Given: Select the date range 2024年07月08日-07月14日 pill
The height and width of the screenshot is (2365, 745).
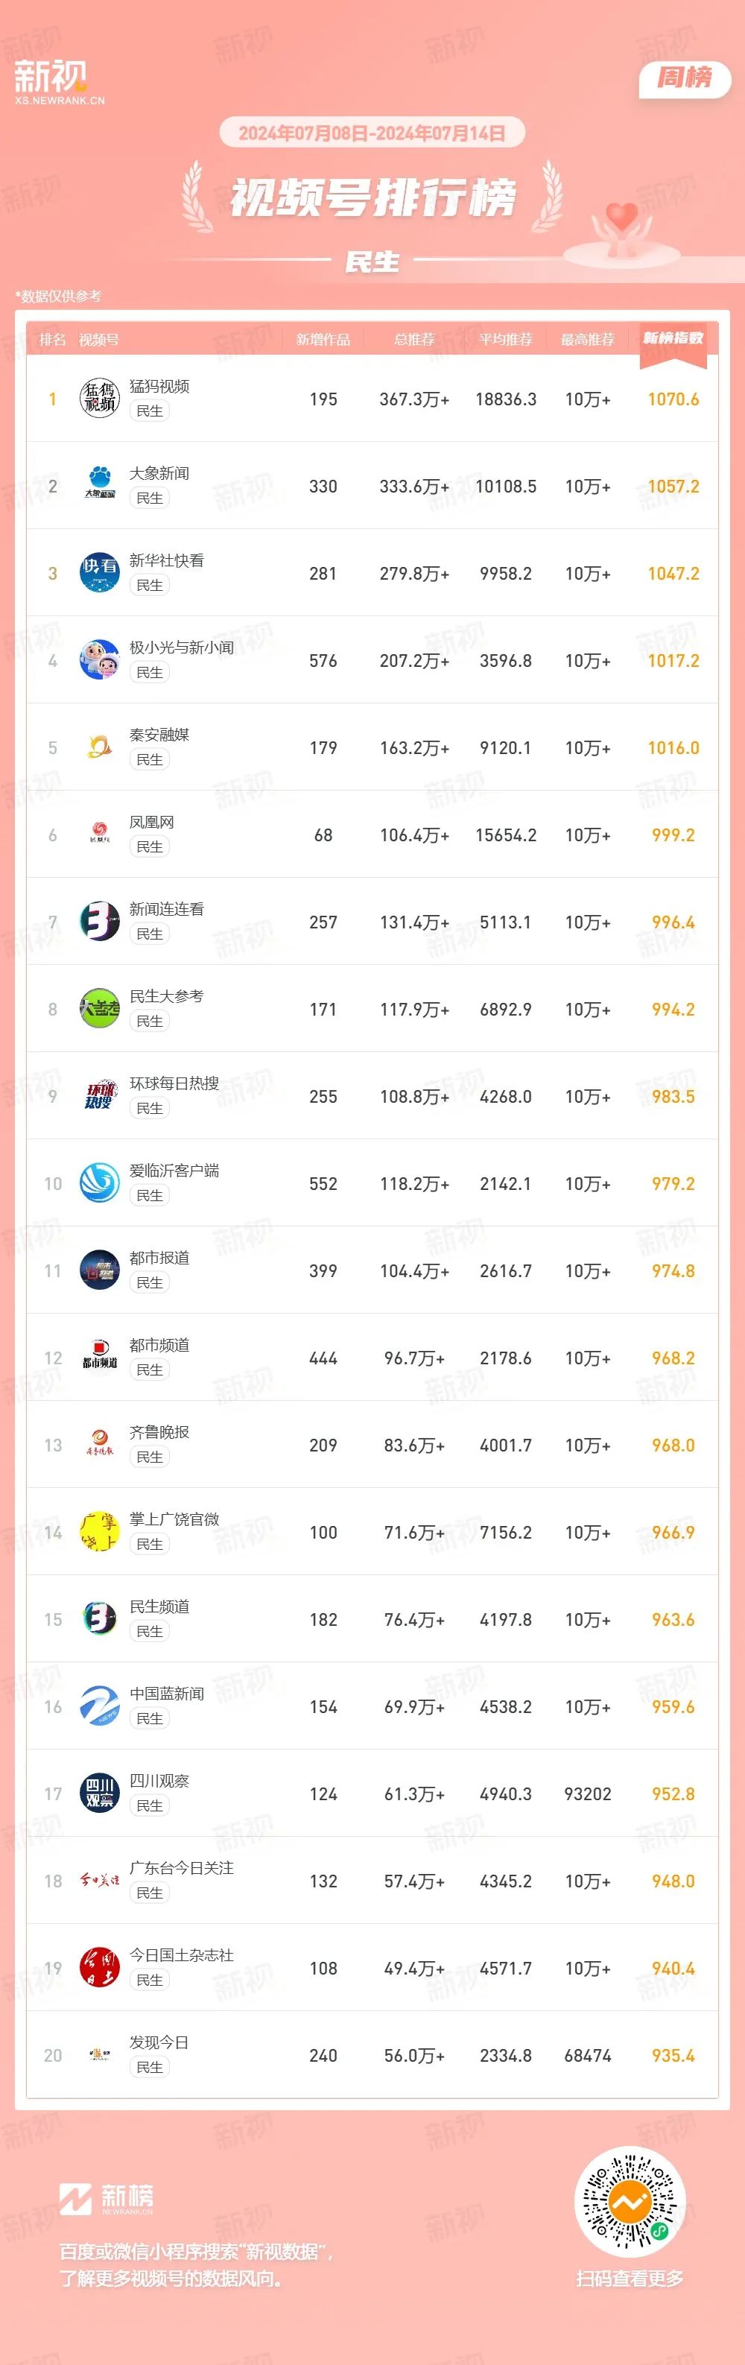Looking at the screenshot, I should click(372, 133).
